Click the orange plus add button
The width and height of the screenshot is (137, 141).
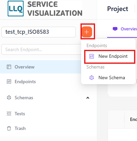pyautogui.click(x=87, y=32)
